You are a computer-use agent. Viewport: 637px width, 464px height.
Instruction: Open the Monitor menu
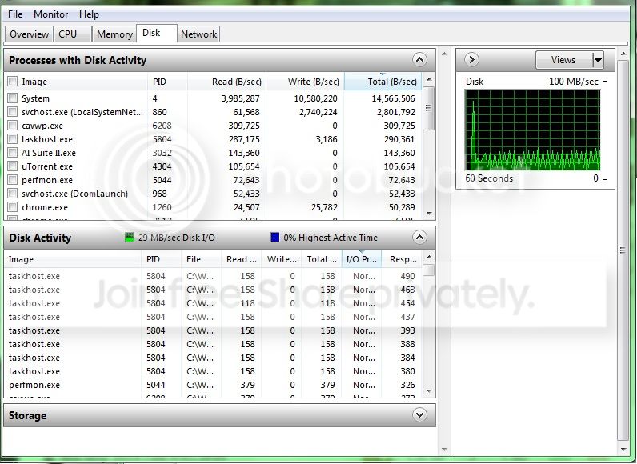50,14
